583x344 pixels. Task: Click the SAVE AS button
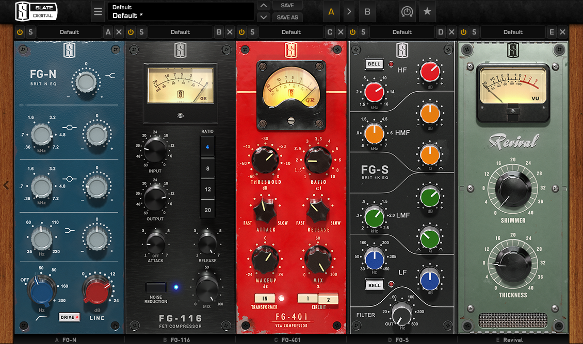tap(287, 17)
